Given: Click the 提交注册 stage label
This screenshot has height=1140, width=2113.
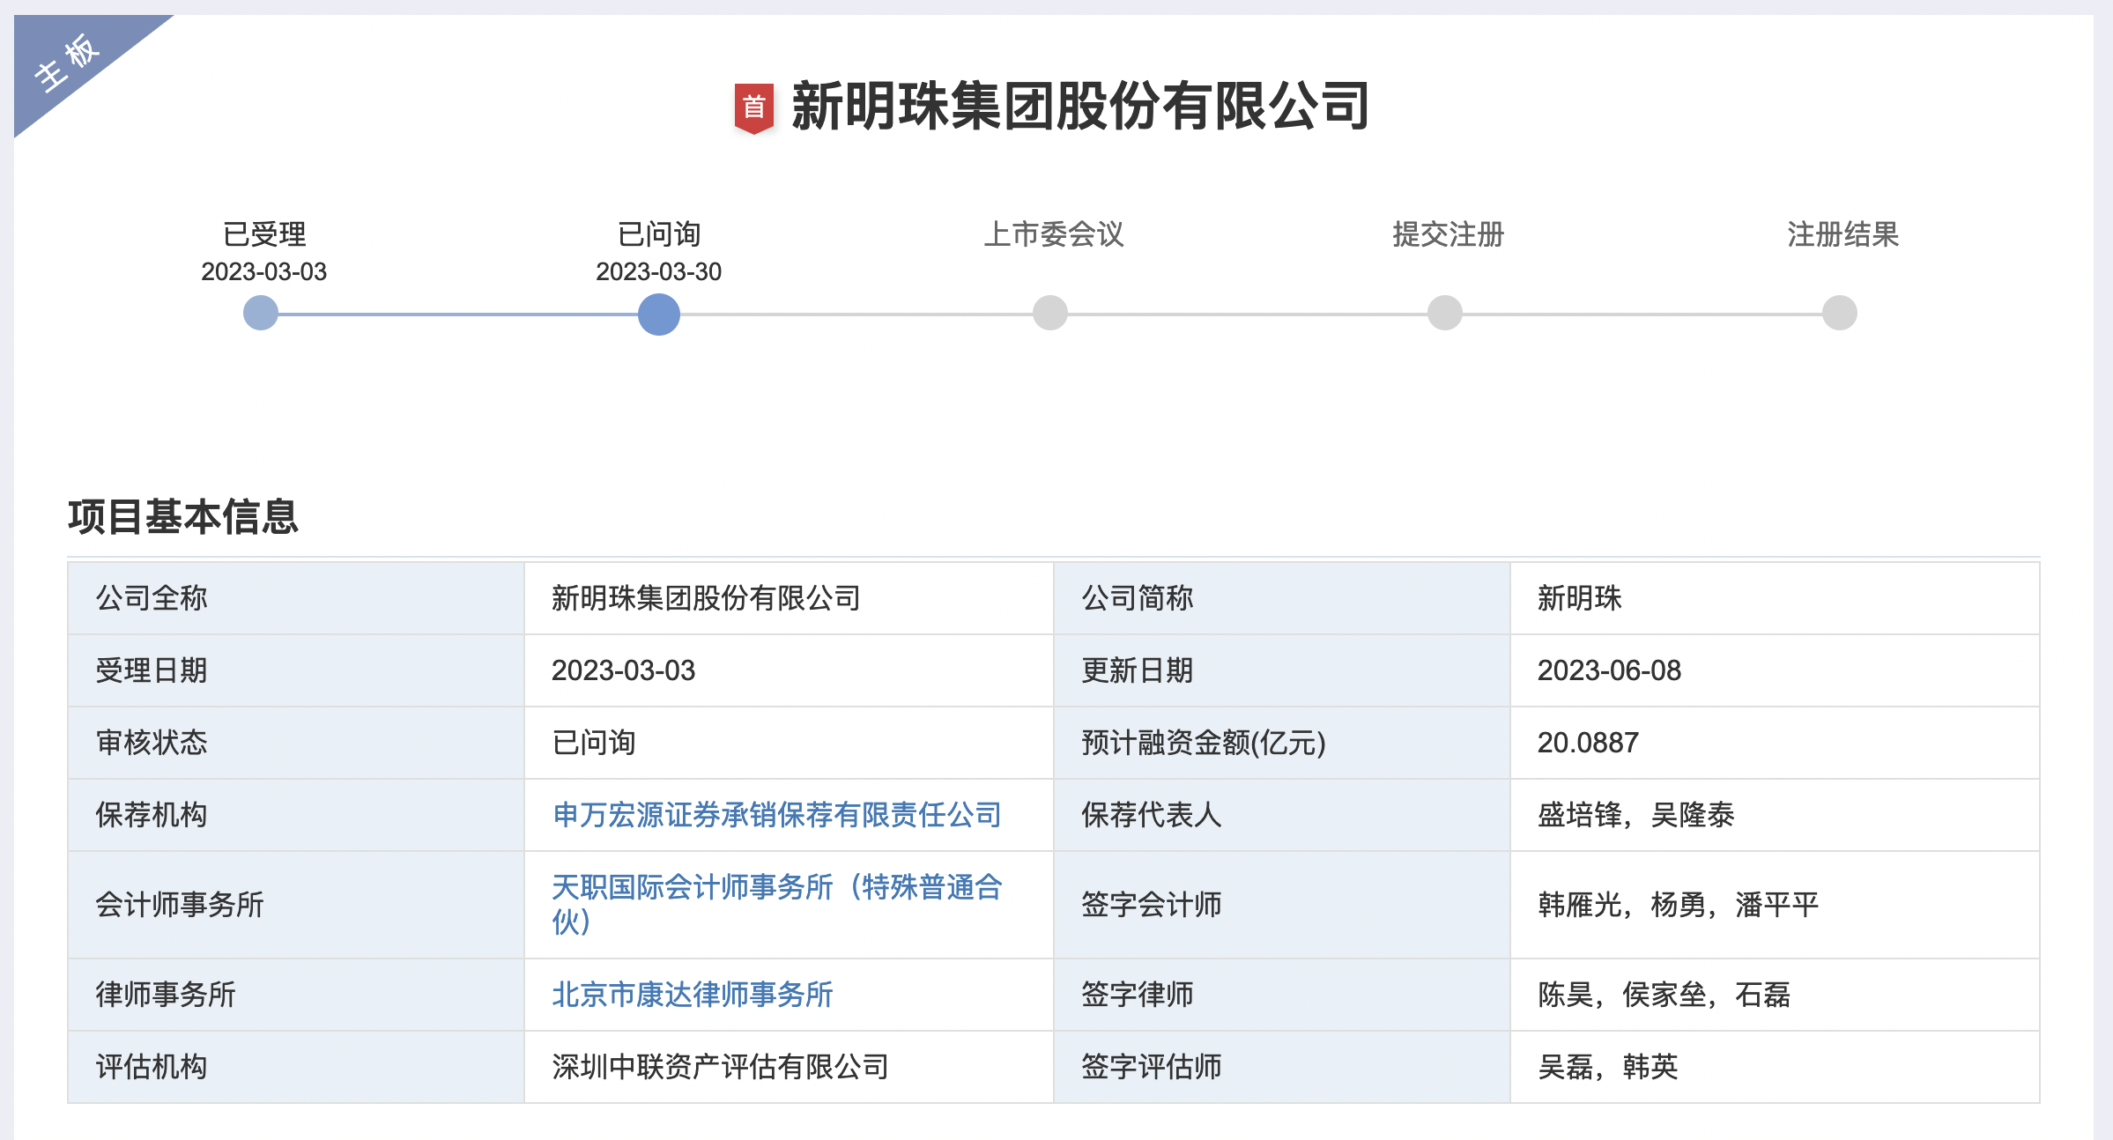Looking at the screenshot, I should tap(1448, 234).
